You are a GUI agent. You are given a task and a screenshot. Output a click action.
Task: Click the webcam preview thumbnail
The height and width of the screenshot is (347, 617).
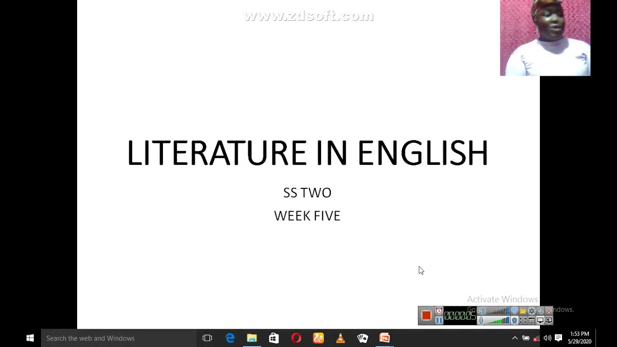[545, 38]
